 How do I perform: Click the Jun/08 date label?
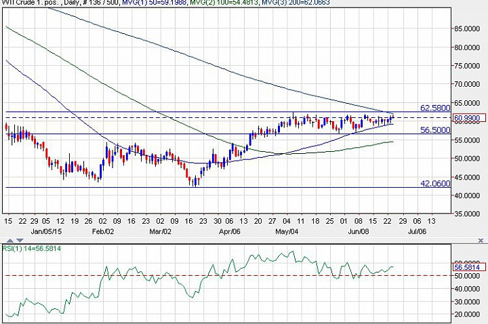point(359,232)
